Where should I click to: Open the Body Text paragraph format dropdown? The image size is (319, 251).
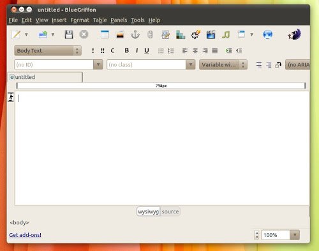pos(48,50)
